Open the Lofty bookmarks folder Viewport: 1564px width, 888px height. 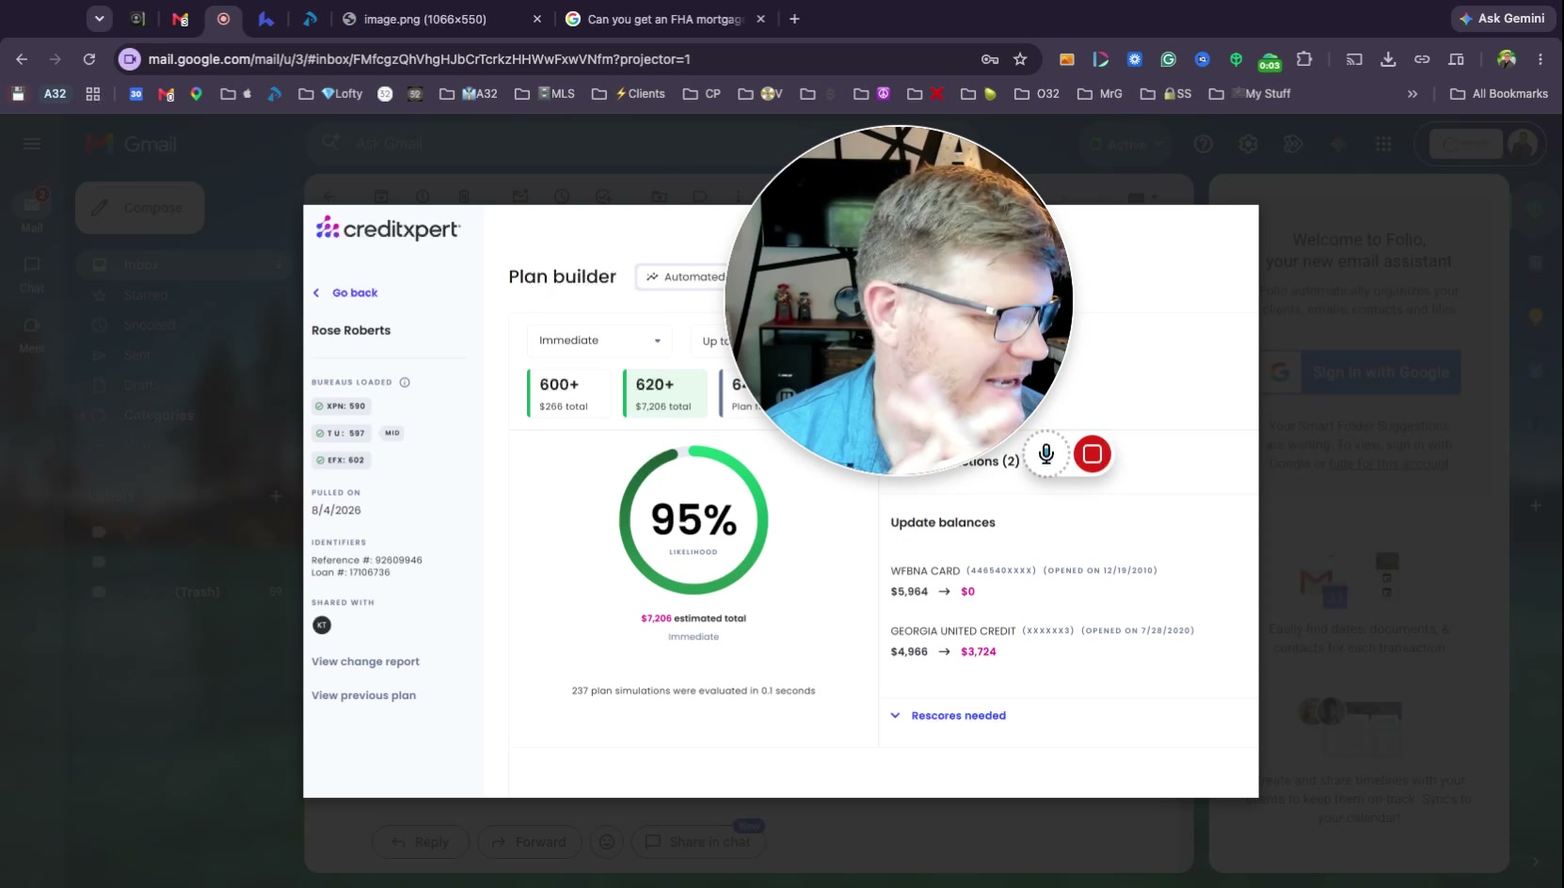330,94
